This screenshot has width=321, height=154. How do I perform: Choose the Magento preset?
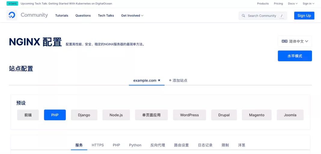click(x=257, y=115)
